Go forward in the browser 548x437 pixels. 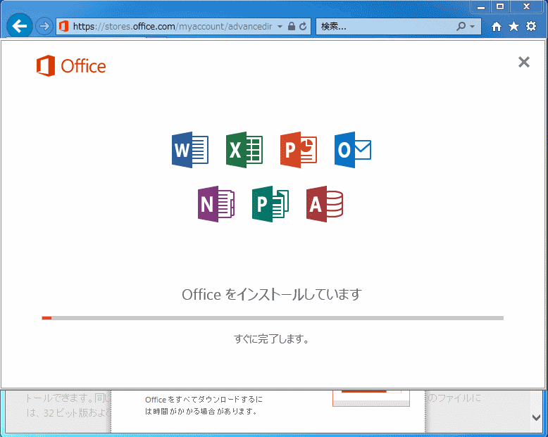point(44,26)
